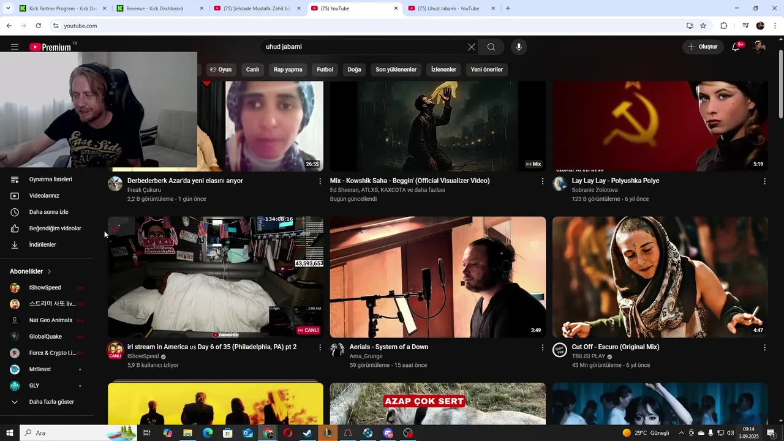Play IShowSpeed live stream thumbnail
The height and width of the screenshot is (441, 784).
click(216, 277)
